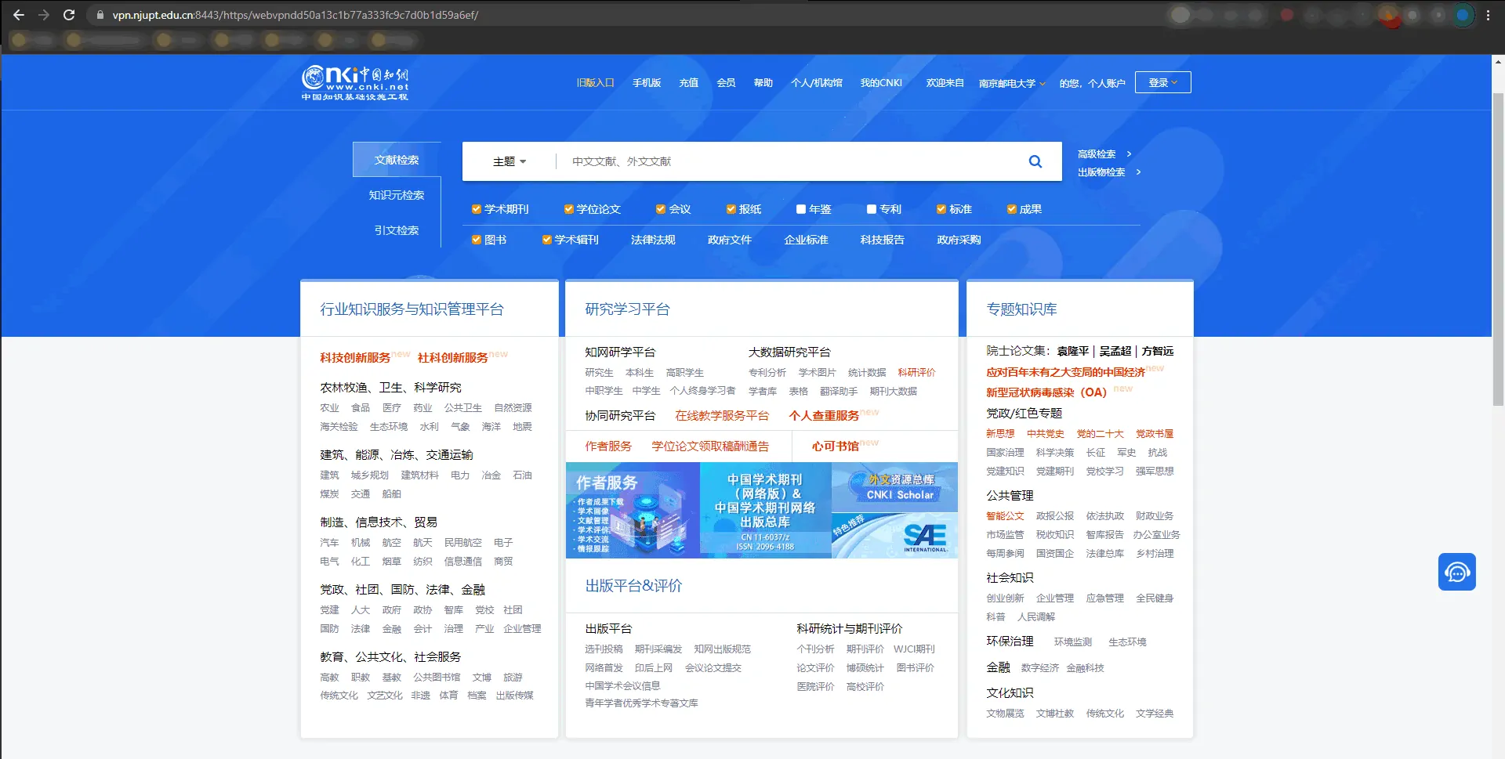1505x759 pixels.
Task: Click the browser address bar URL
Action: pos(295,15)
